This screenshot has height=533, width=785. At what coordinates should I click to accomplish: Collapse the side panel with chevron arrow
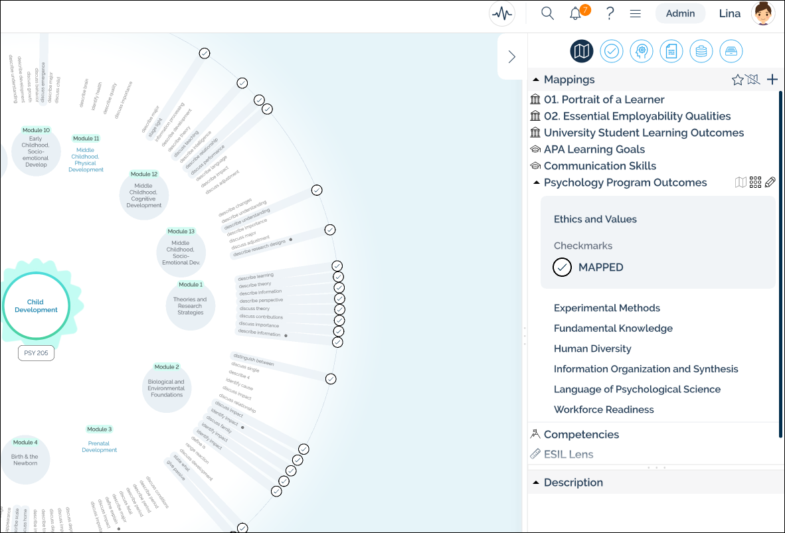point(511,56)
